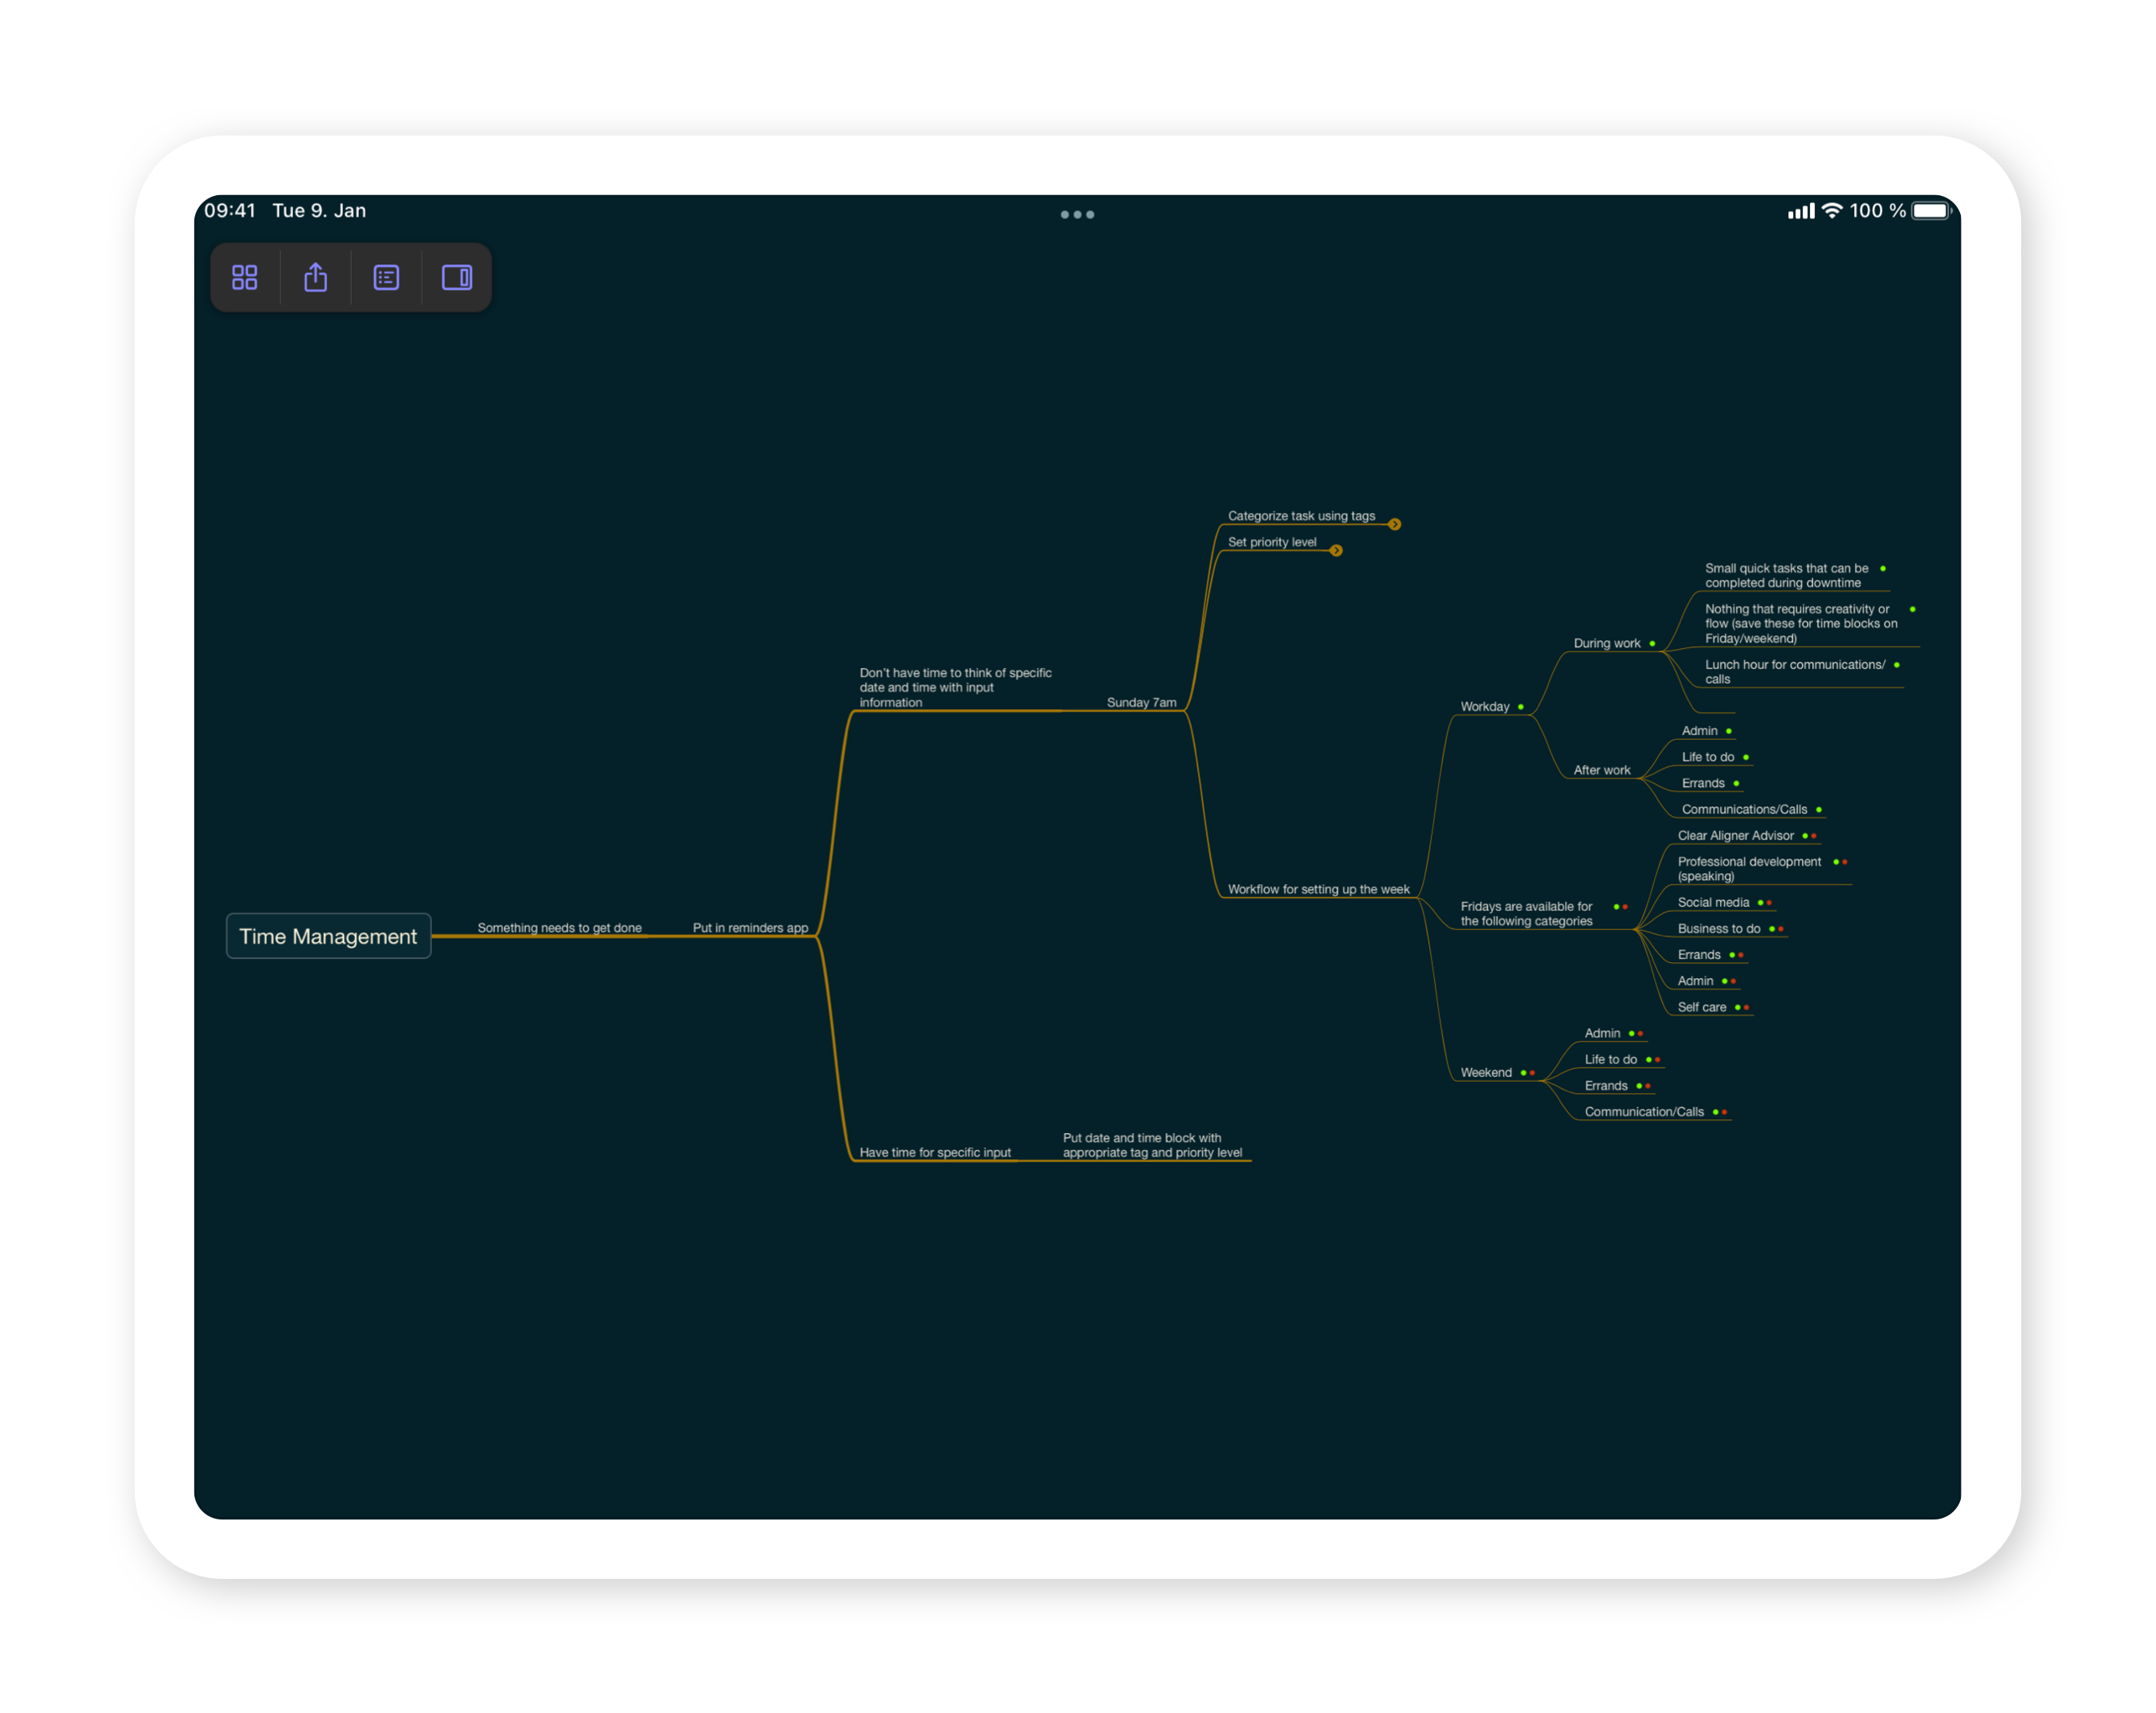The image size is (2156, 1713).
Task: Tap the Wi-Fi icon in status bar
Action: click(1832, 210)
